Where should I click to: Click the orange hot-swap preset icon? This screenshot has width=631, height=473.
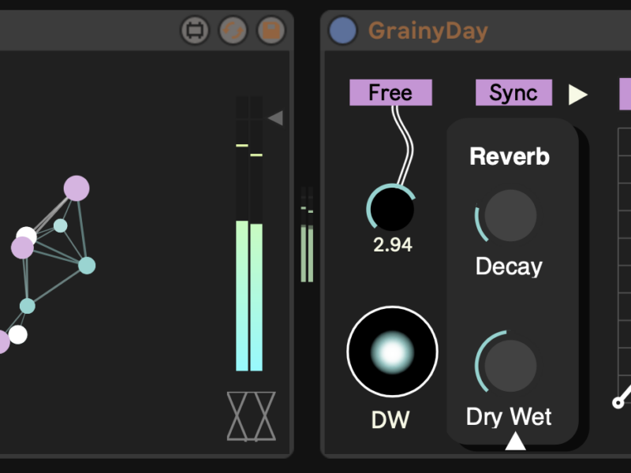click(233, 31)
